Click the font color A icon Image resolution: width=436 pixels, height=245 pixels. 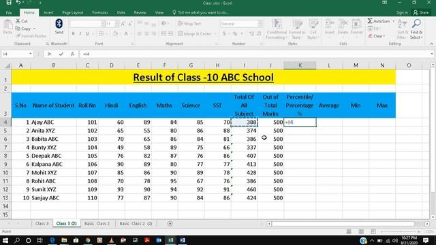point(126,33)
